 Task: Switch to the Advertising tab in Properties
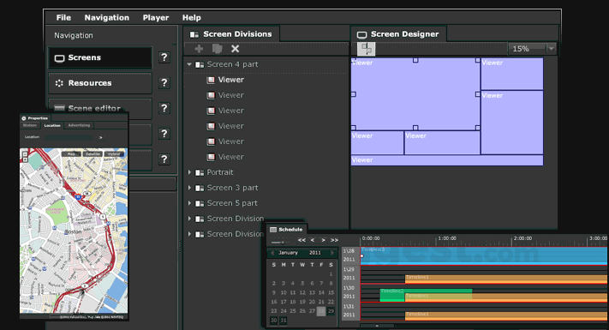tap(79, 125)
